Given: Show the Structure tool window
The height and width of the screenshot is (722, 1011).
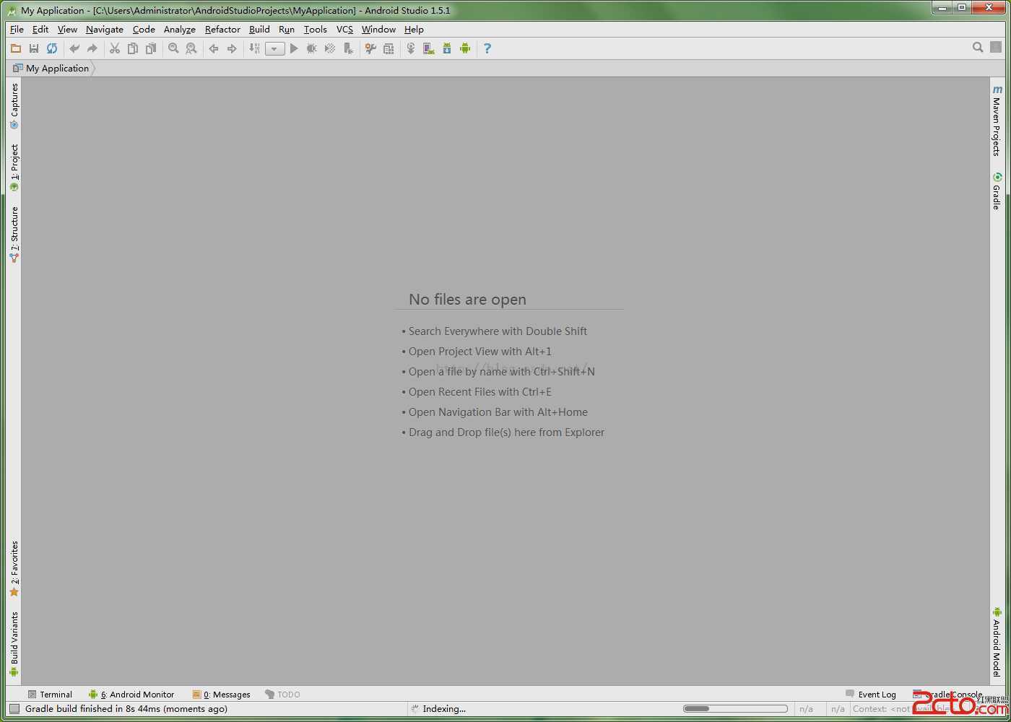Looking at the screenshot, I should pos(14,235).
